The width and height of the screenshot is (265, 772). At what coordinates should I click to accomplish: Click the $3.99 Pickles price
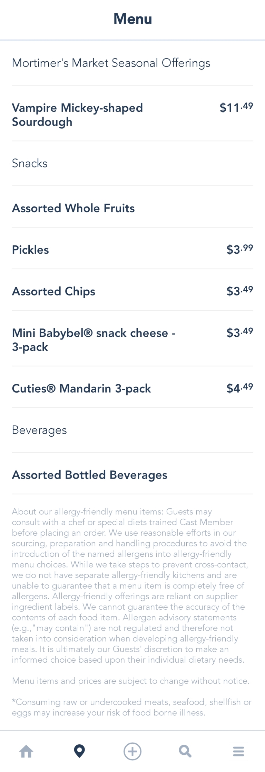point(240,249)
